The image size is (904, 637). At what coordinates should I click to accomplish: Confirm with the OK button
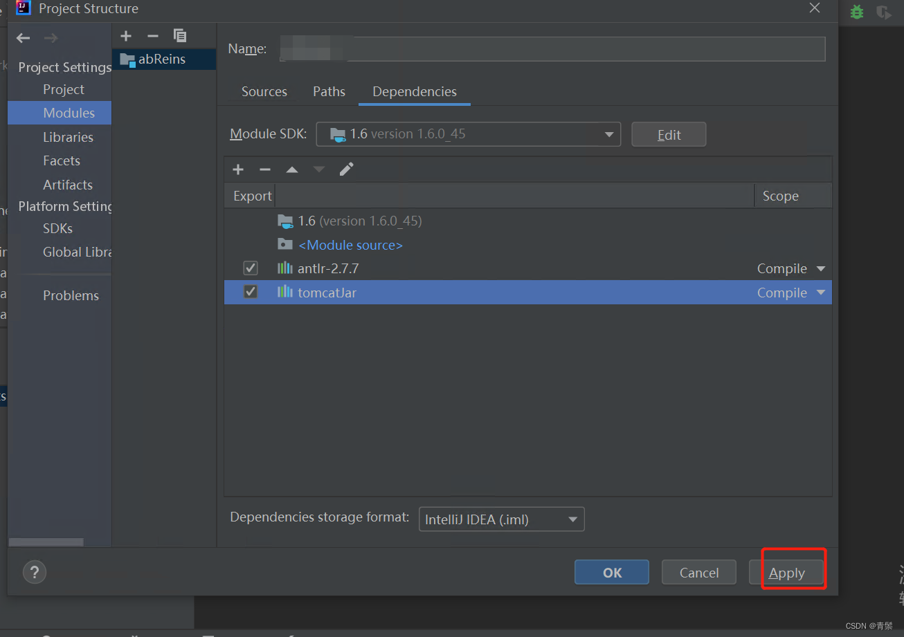[x=612, y=573]
